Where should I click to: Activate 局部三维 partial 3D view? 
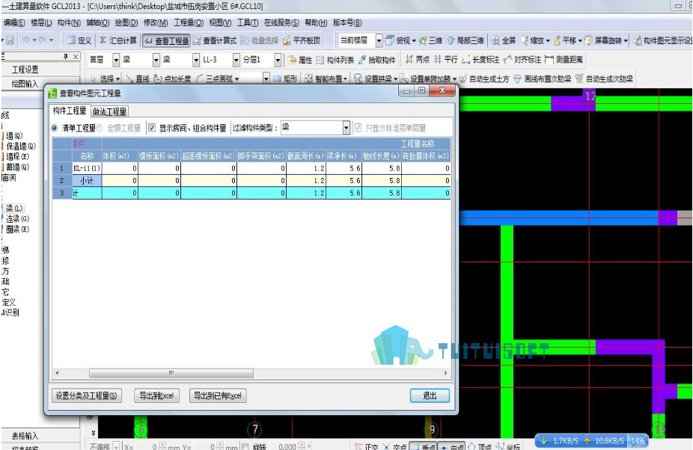coord(465,40)
